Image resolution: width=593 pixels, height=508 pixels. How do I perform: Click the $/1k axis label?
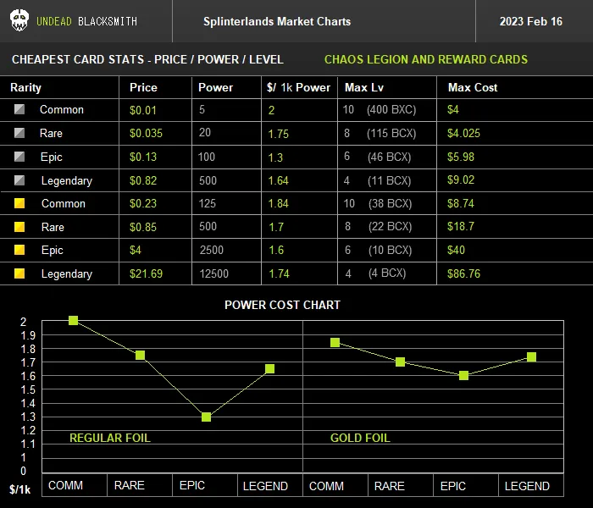coord(20,489)
